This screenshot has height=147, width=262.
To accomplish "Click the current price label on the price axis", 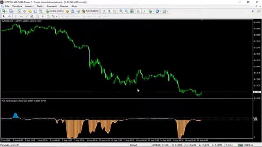I will pos(257,92).
